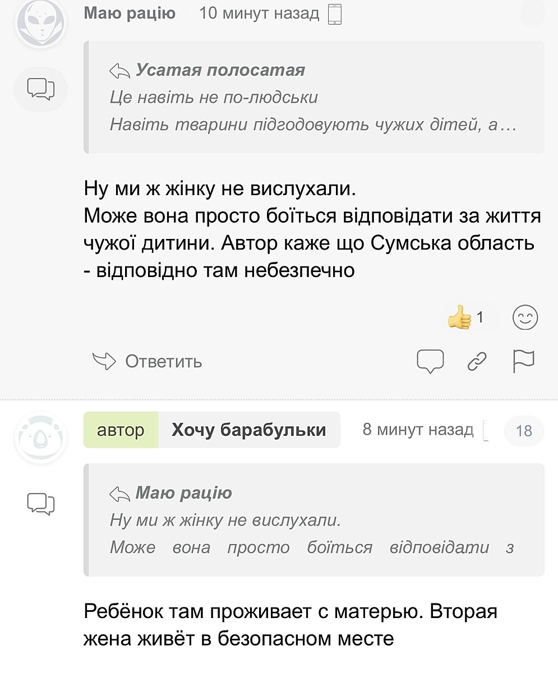Tap the comment number 18 badge
The image size is (558, 673).
(x=524, y=431)
